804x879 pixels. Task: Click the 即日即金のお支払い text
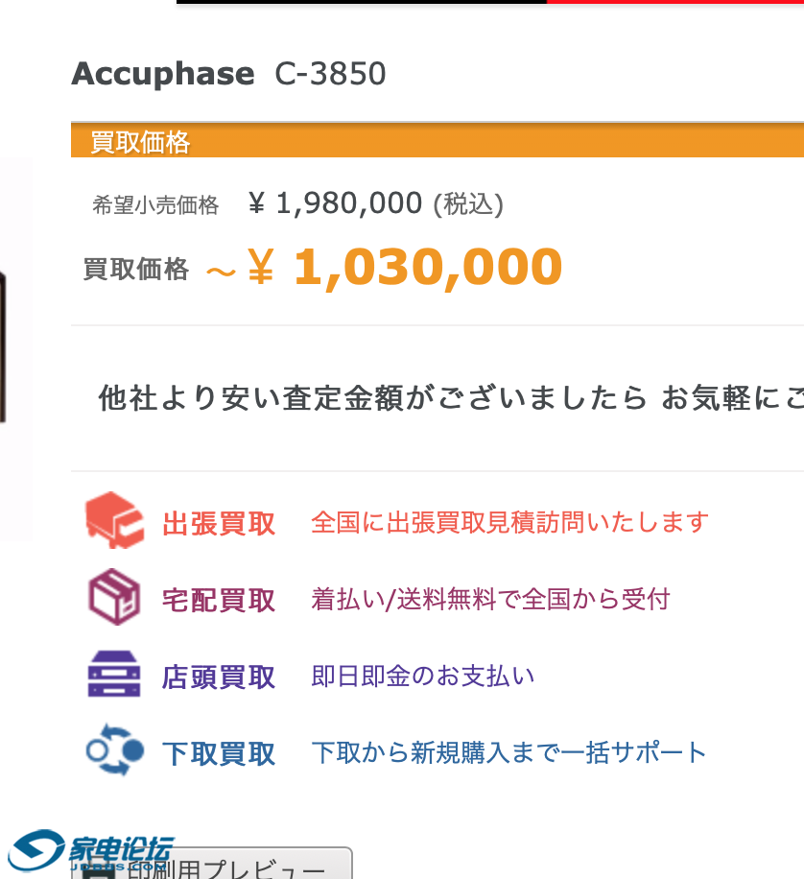coord(423,677)
